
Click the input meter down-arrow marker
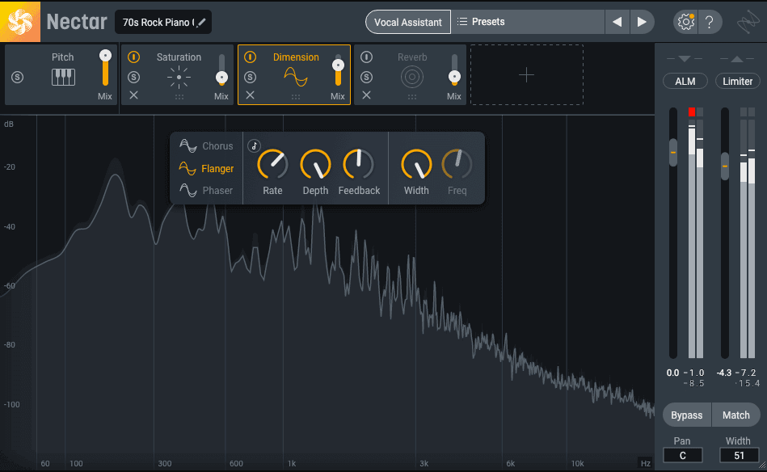[685, 59]
